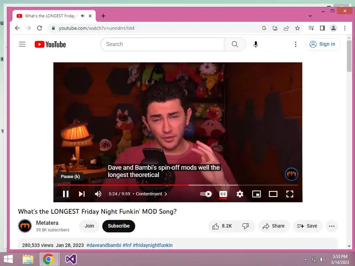The width and height of the screenshot is (355, 266).
Task: Subscribe to the Metatera channel
Action: click(x=119, y=226)
